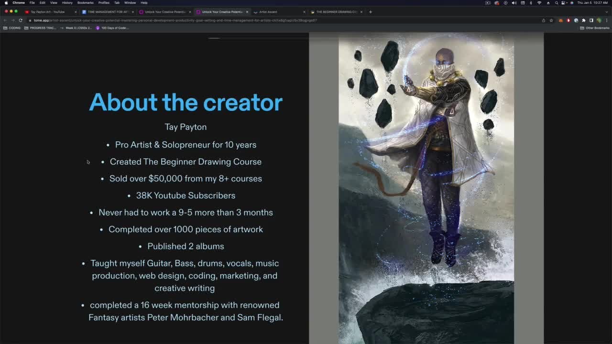Click the share page icon in address bar
The image size is (612, 344).
[543, 20]
